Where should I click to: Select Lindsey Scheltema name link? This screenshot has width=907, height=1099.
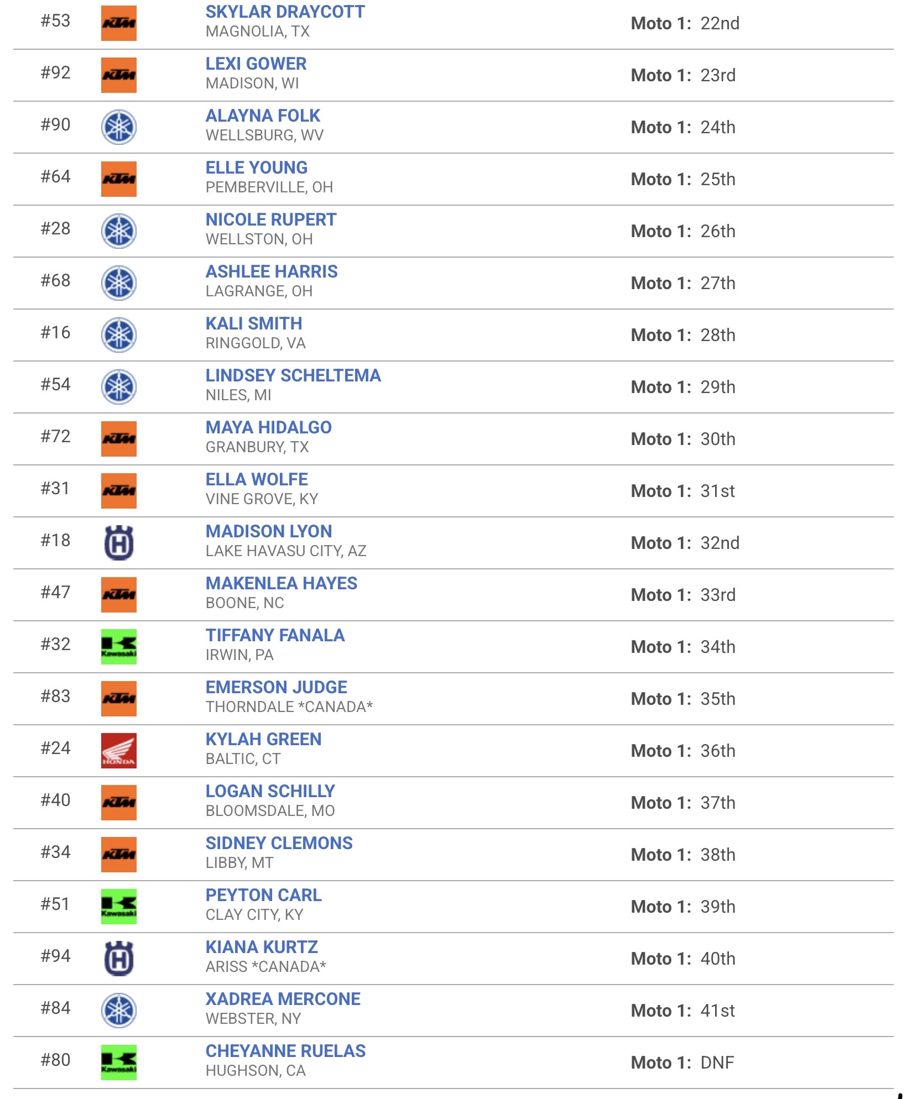pos(293,375)
